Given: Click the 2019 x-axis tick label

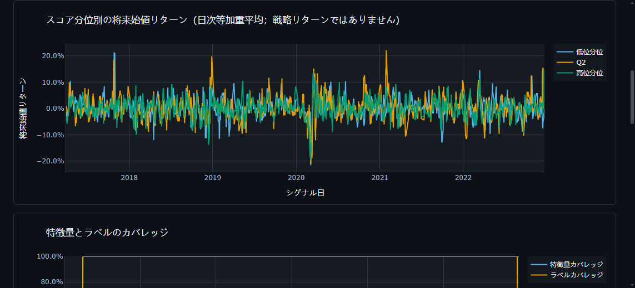Looking at the screenshot, I should point(213,178).
